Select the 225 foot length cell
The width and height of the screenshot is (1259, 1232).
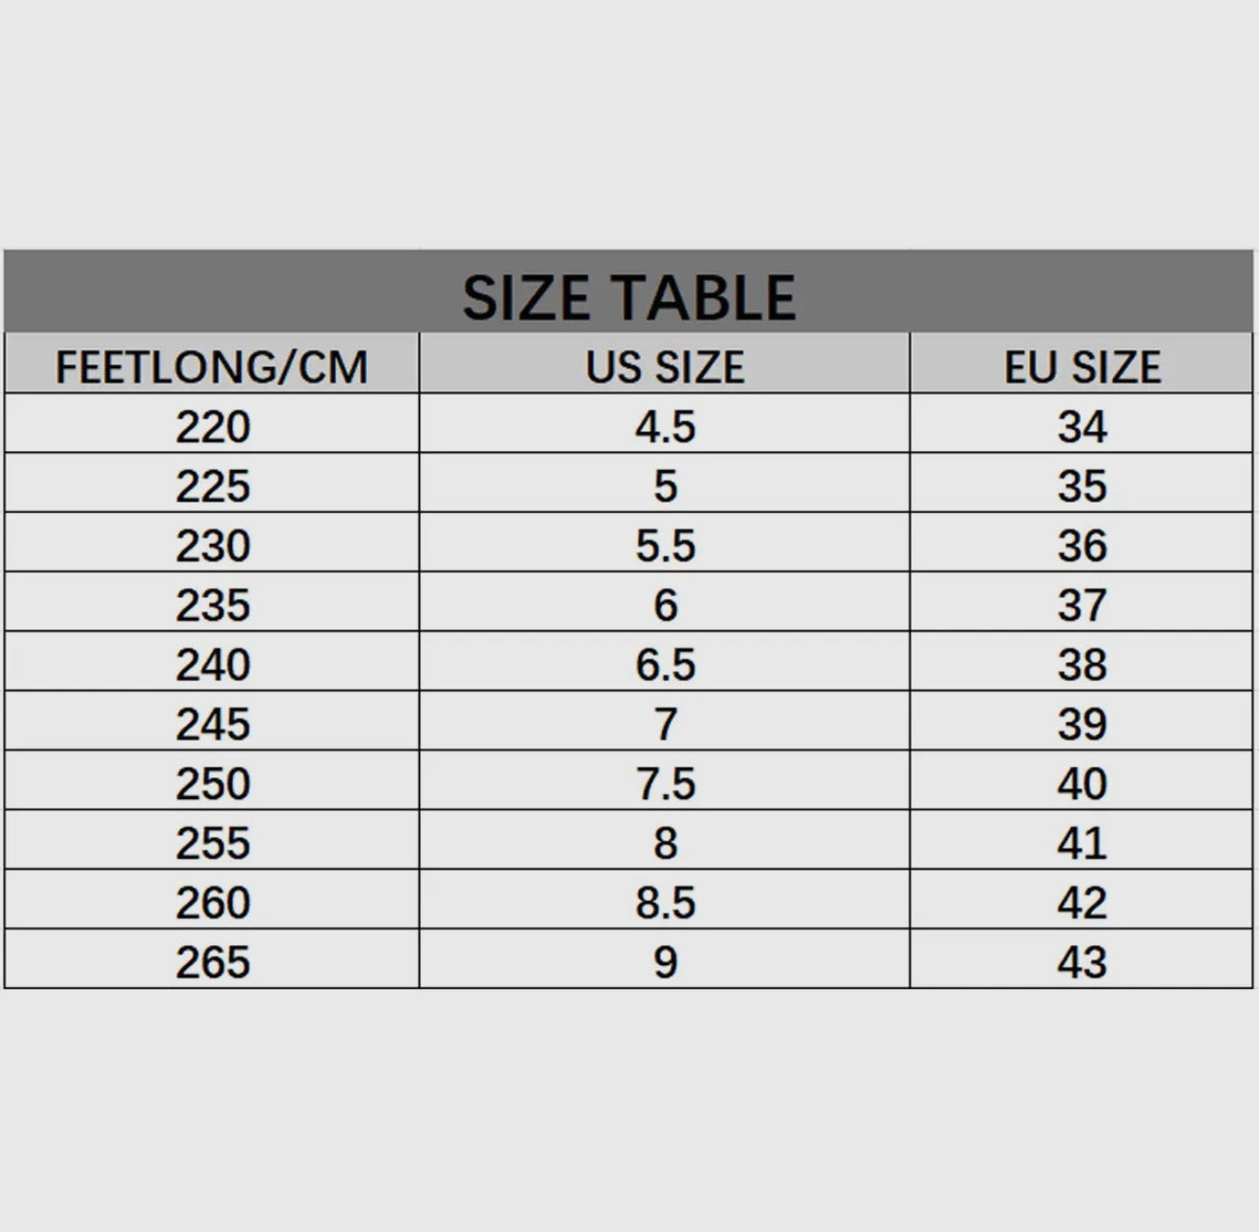pyautogui.click(x=213, y=486)
